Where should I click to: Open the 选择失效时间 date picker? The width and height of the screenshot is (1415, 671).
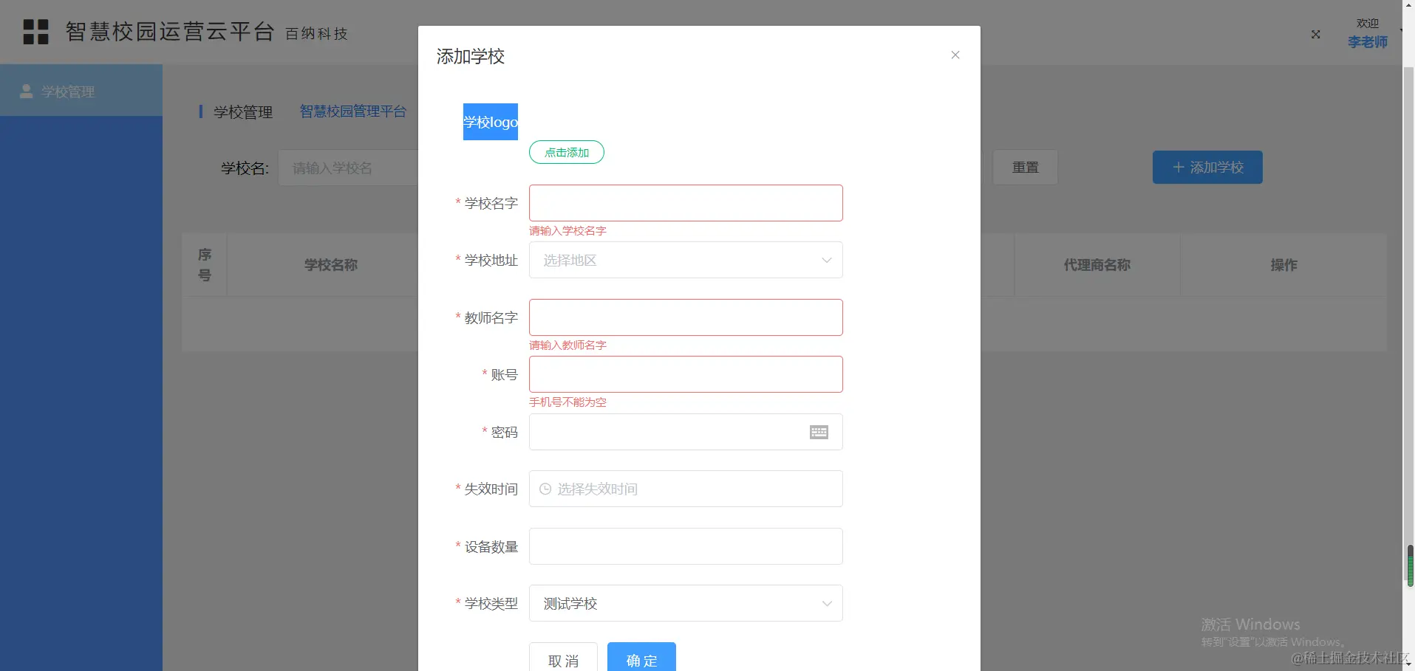click(x=686, y=489)
